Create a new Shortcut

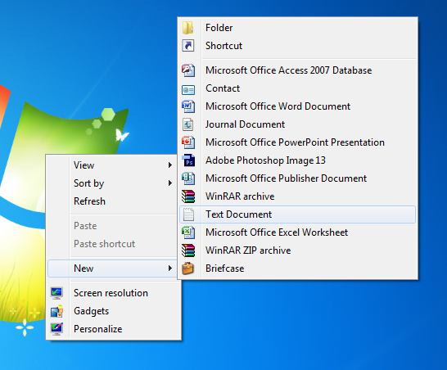298,46
